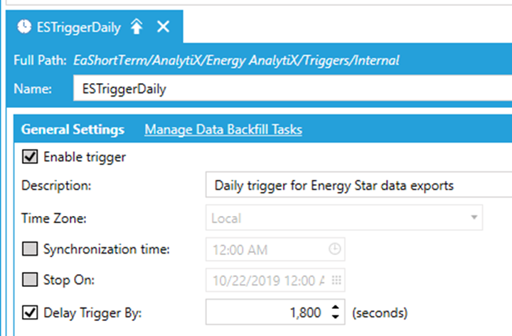Switch to General Settings tab

73,129
